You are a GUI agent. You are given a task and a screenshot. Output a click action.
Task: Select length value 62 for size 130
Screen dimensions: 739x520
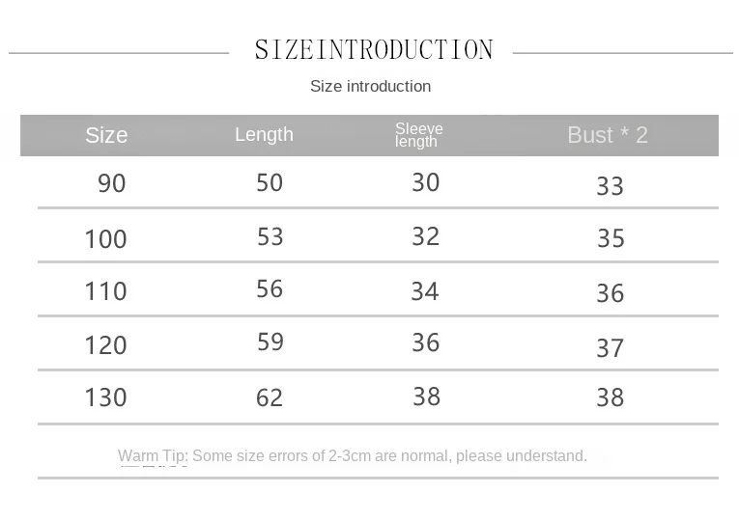tap(270, 397)
